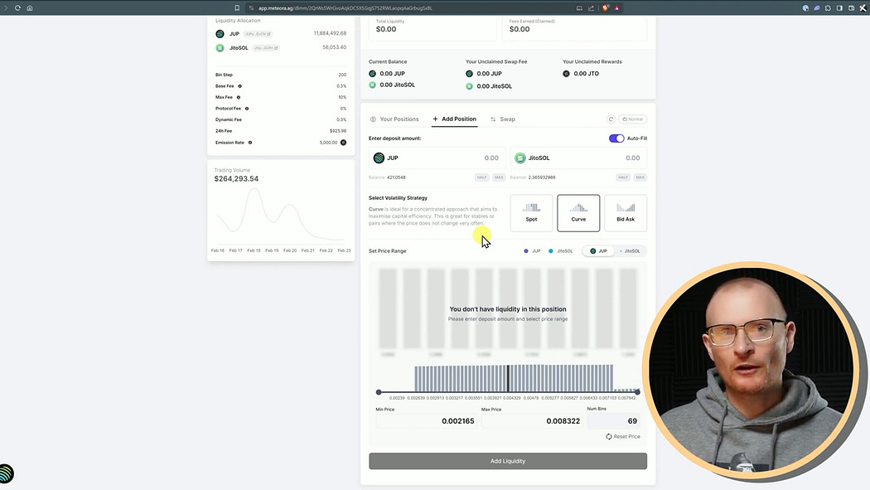
Task: Show Protocol Fee info tooltip icon
Action: [247, 109]
